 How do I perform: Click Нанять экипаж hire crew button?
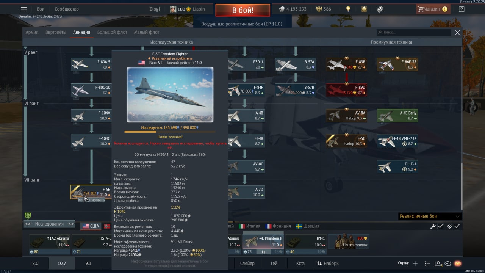348,241
